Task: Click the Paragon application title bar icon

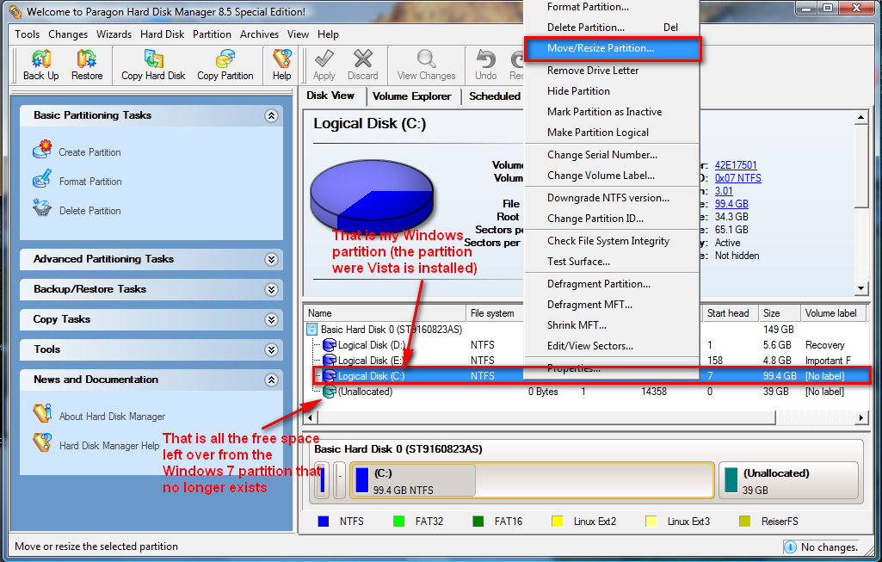Action: point(15,11)
